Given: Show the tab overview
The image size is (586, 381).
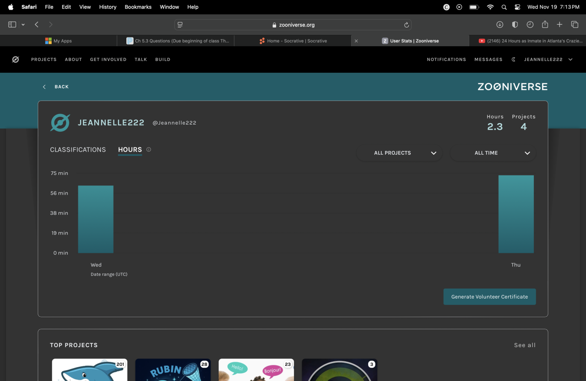Looking at the screenshot, I should [x=575, y=25].
